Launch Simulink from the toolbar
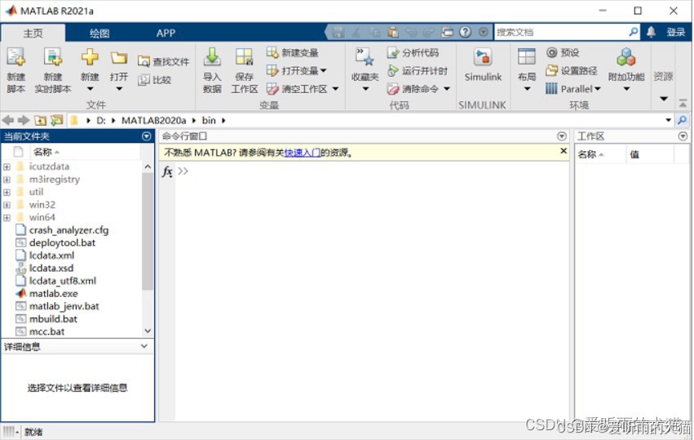Viewport: 694px width, 440px height. (x=483, y=65)
